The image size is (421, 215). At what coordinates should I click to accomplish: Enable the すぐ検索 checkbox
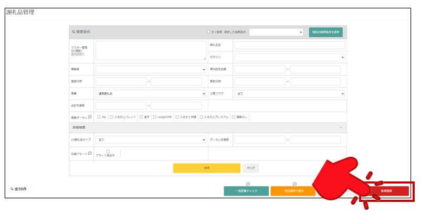(x=208, y=32)
